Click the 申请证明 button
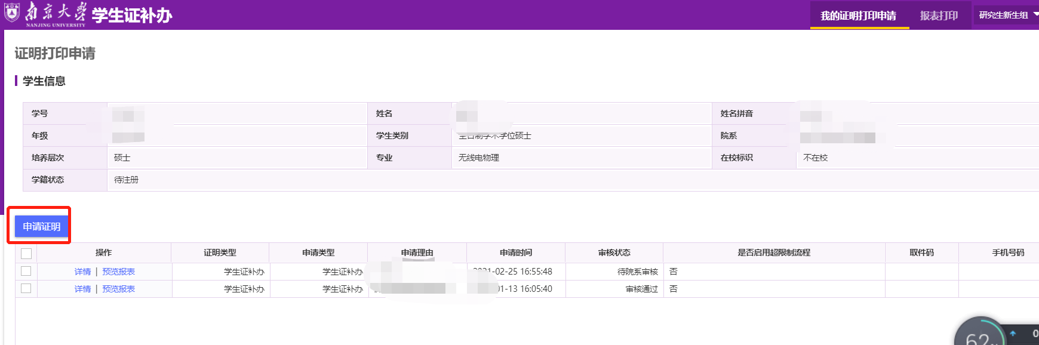 [41, 226]
